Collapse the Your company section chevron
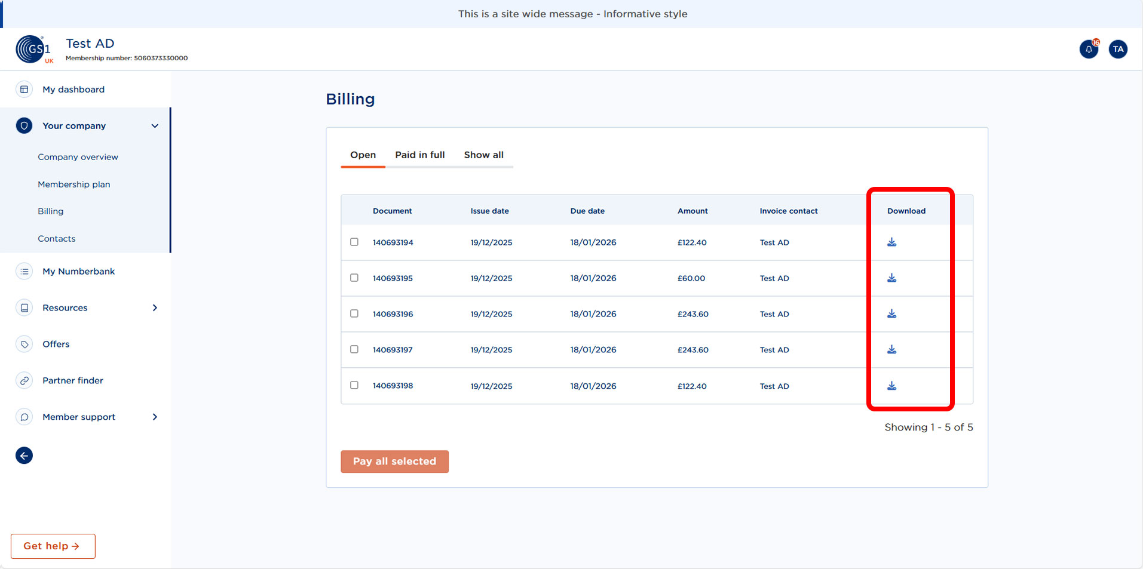Image resolution: width=1143 pixels, height=569 pixels. click(154, 125)
